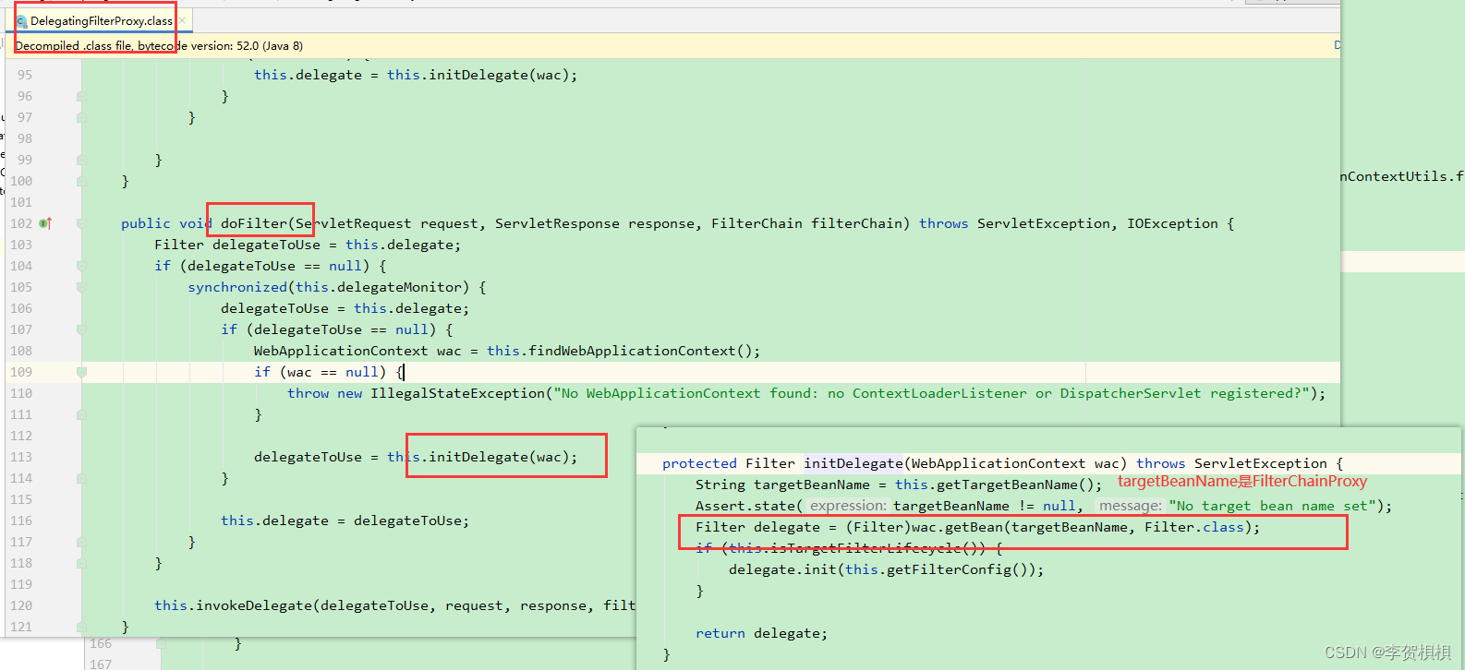Click the fold end marker on line 96

click(81, 96)
